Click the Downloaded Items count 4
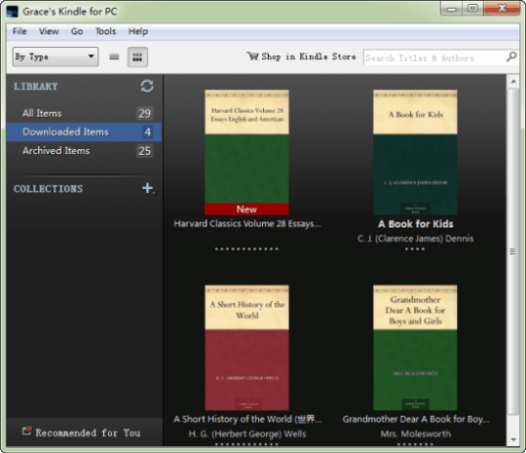526x453 pixels. click(148, 132)
